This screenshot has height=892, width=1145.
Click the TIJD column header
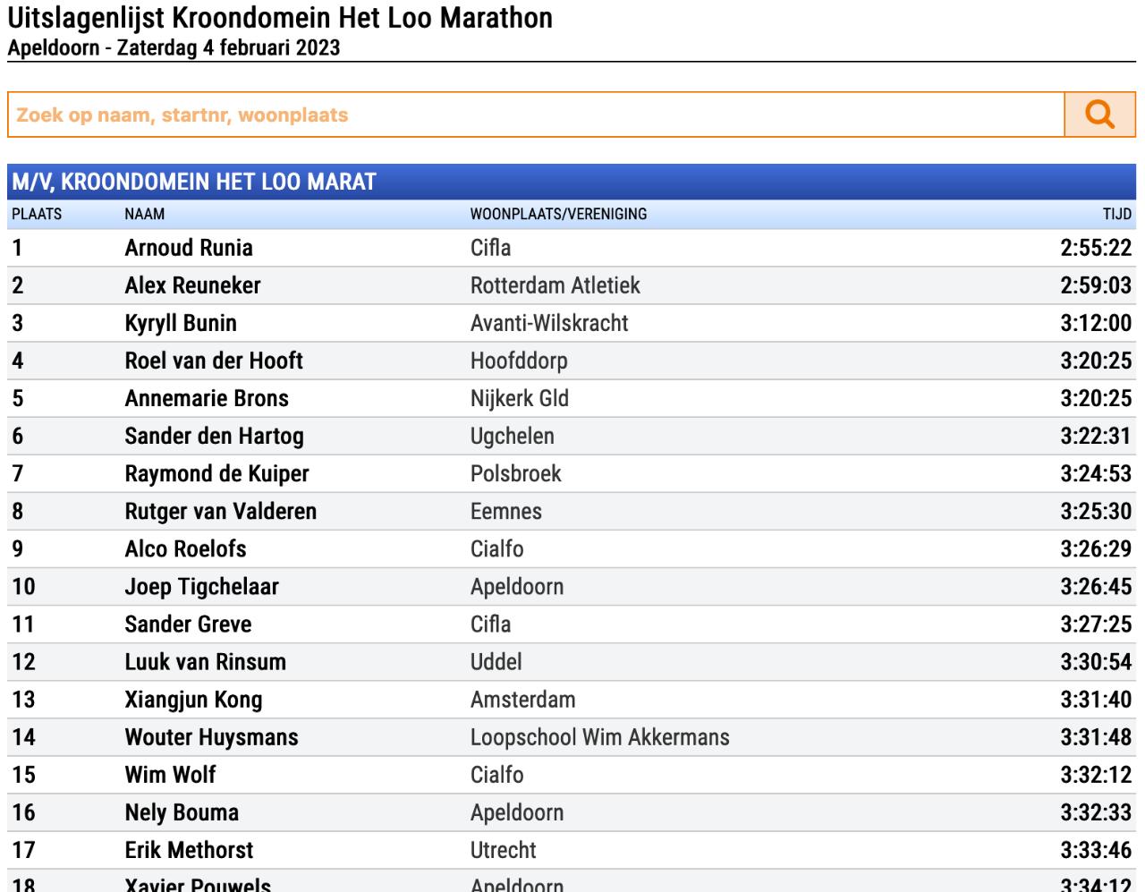1117,214
